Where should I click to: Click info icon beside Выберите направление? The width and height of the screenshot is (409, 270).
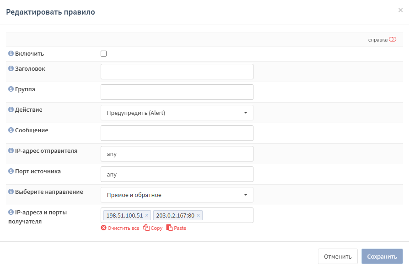coord(11,192)
